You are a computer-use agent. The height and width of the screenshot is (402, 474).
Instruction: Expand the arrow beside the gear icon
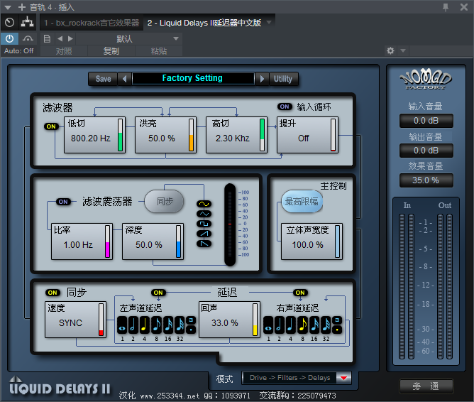pyautogui.click(x=402, y=50)
